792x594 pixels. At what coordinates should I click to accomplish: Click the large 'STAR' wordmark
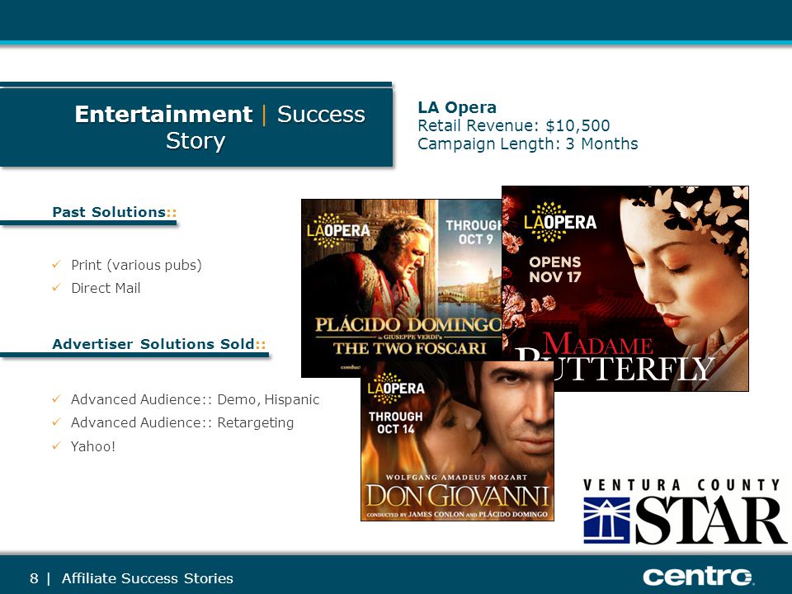pos(710,521)
